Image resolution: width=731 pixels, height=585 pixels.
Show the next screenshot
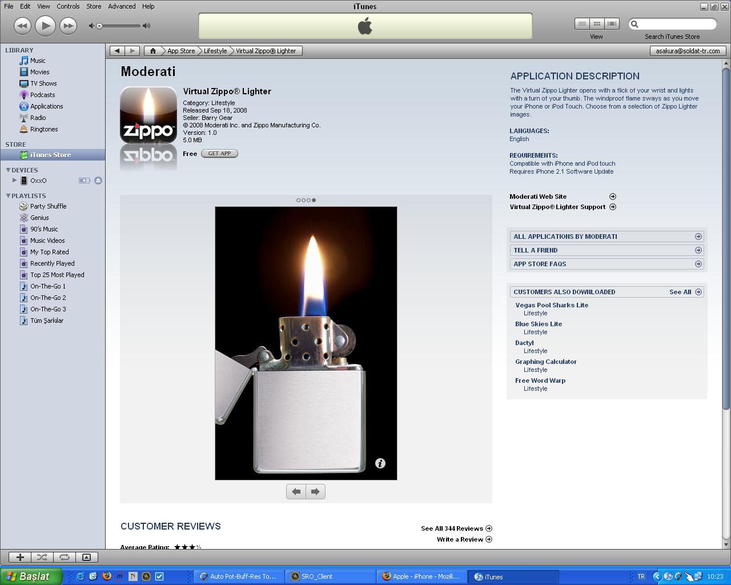(315, 491)
